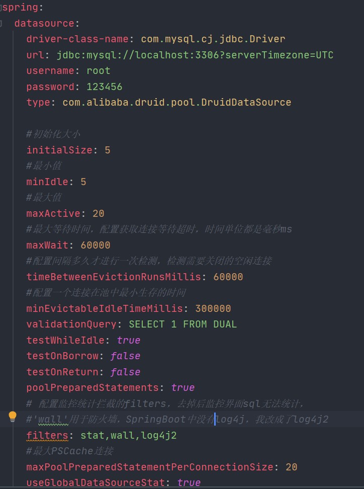Click the SELECT 1 FROM DUAL value
Image resolution: width=364 pixels, height=489 pixels.
point(183,324)
